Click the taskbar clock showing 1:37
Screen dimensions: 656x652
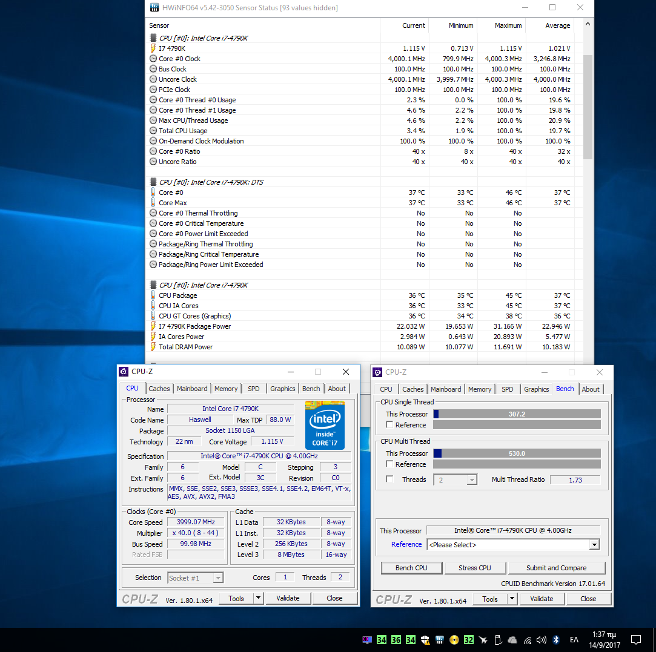point(605,639)
